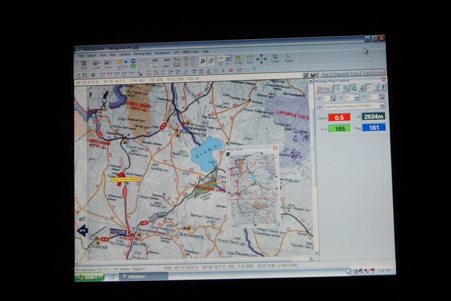Toggle the V button in Moving Map Control
Screen dimensions: 451x301
[369, 87]
